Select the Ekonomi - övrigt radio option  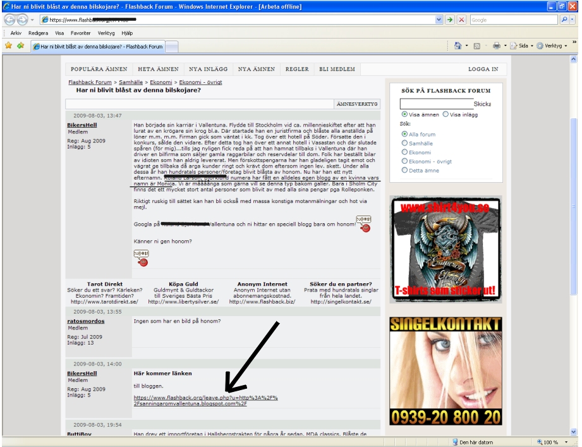tap(404, 161)
